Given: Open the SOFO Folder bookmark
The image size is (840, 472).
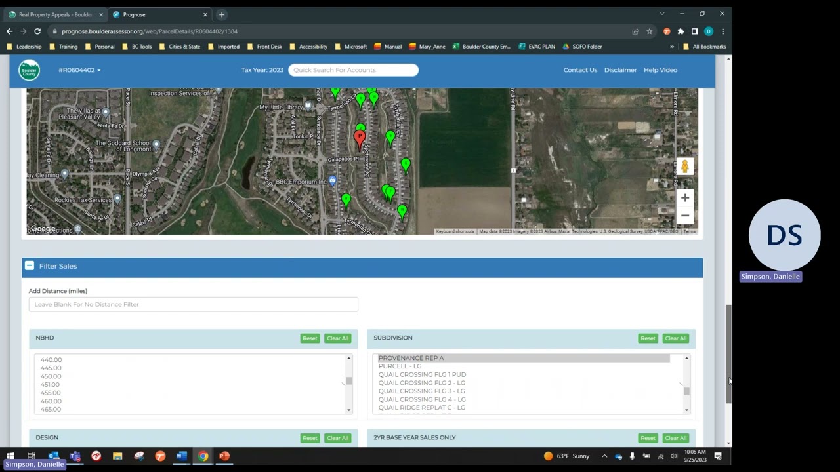Looking at the screenshot, I should (x=582, y=47).
